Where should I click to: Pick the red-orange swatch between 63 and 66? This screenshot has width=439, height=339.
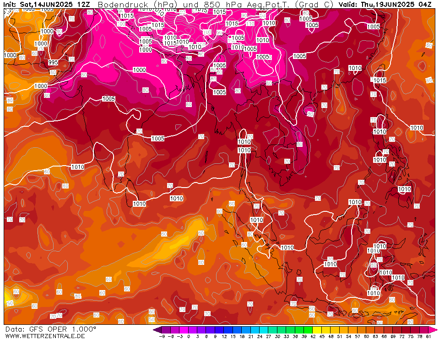pyautogui.click(x=379, y=329)
